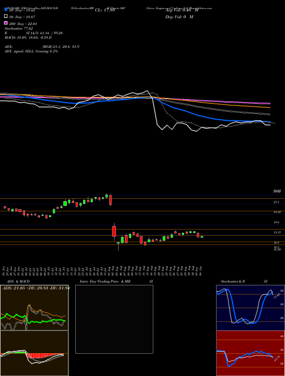The image size is (285, 376).
Task: Click the RSI 14/5 value line
Action: point(34,33)
